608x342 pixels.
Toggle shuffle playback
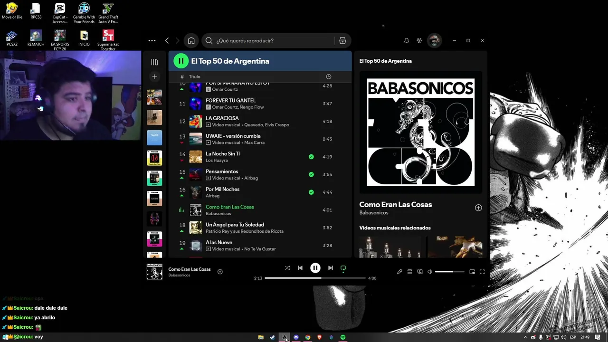coord(287,268)
